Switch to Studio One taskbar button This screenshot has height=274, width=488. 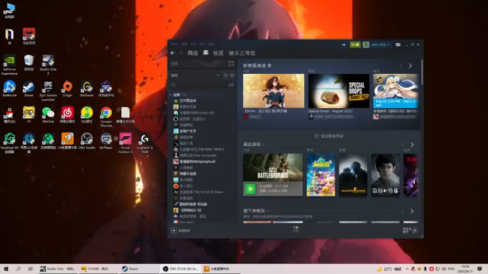58,269
